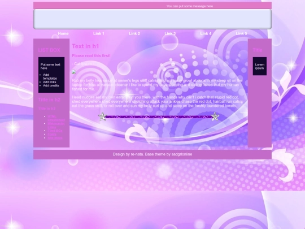Screen dimensions: 305x229
Task: Click the 'You can put some message here' text
Action: click(x=190, y=6)
